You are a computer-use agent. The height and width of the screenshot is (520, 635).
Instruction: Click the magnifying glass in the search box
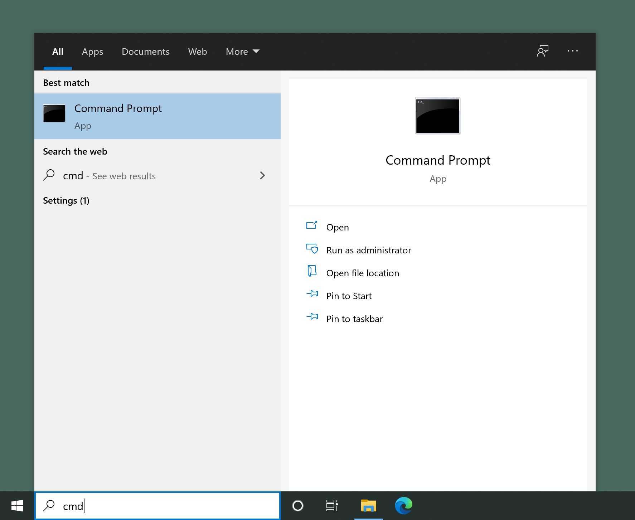click(x=49, y=506)
